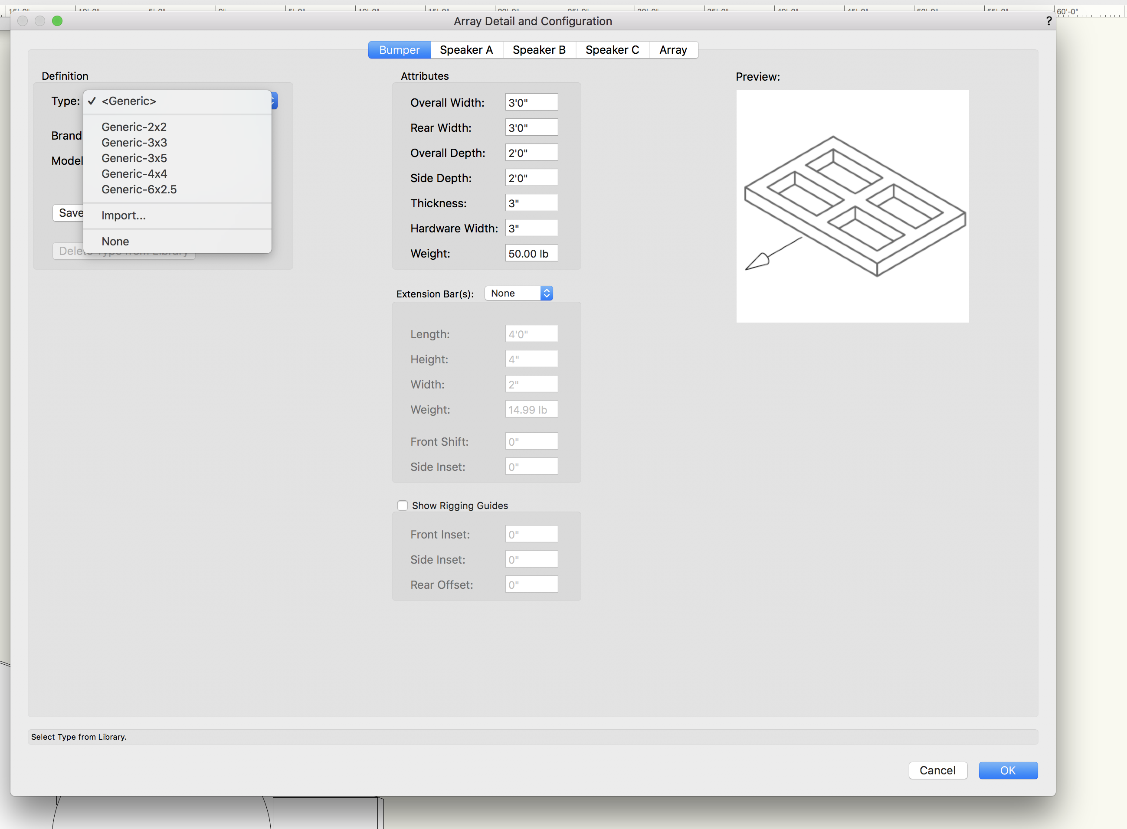1127x829 pixels.
Task: Keep the checked <Generic> option
Action: 129,101
